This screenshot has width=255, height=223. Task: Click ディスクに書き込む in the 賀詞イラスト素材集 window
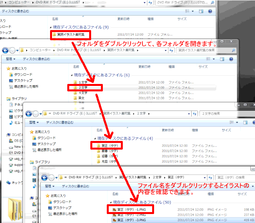click(x=36, y=59)
